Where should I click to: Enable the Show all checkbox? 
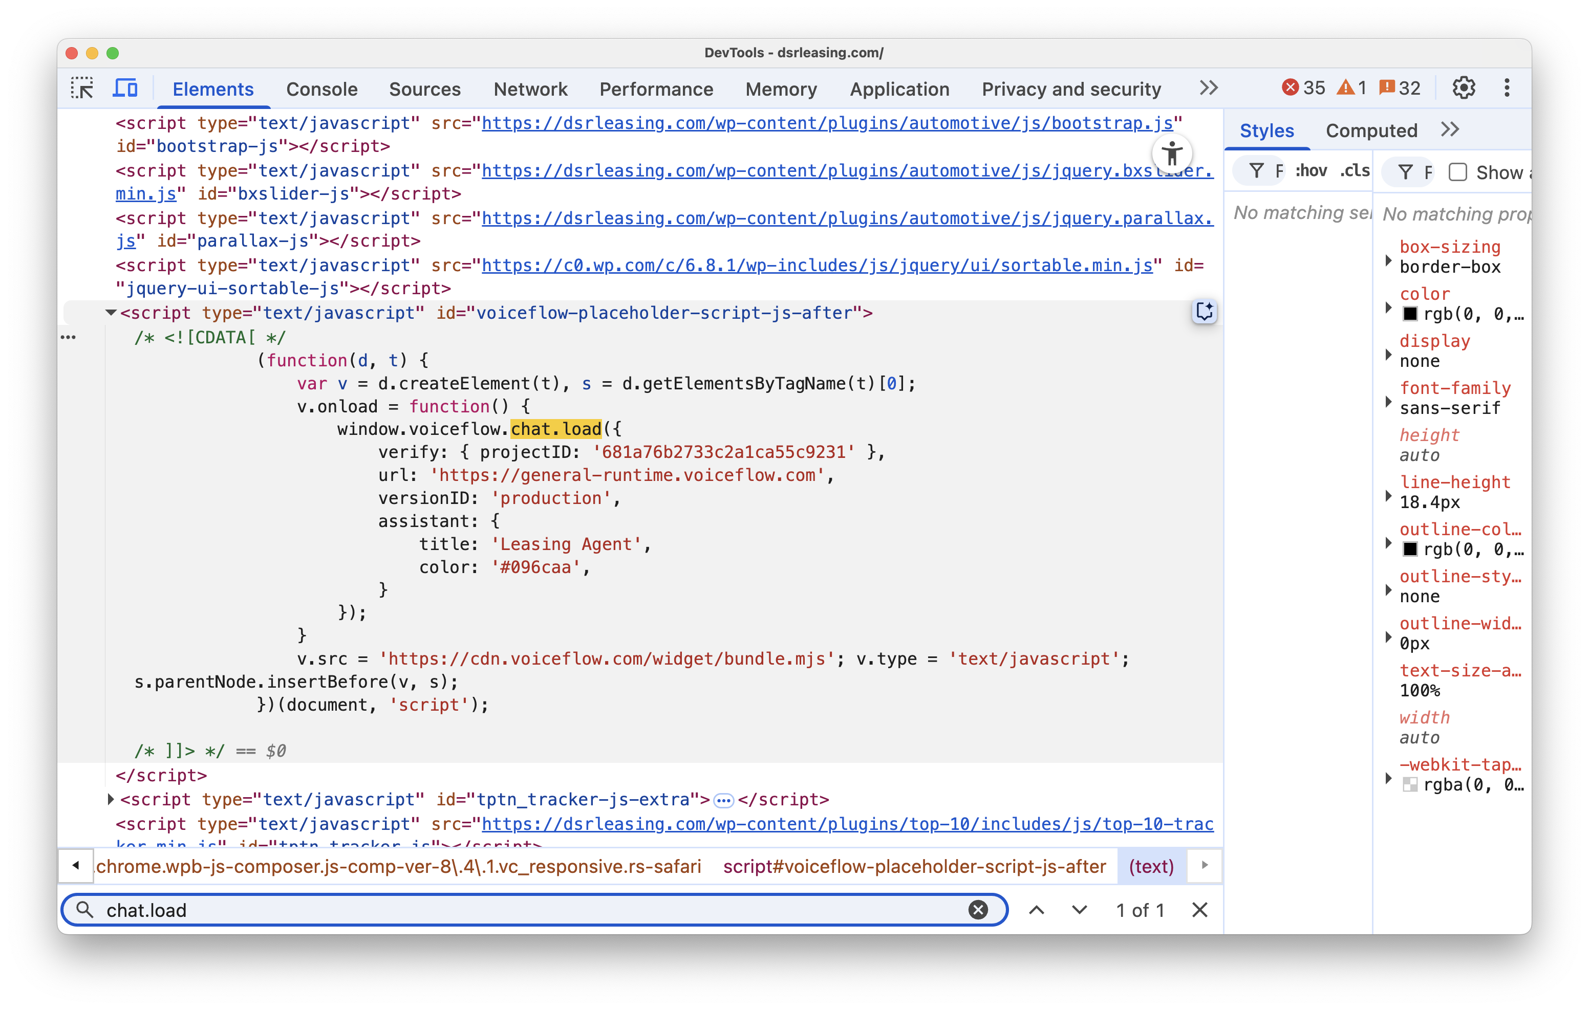pos(1457,172)
